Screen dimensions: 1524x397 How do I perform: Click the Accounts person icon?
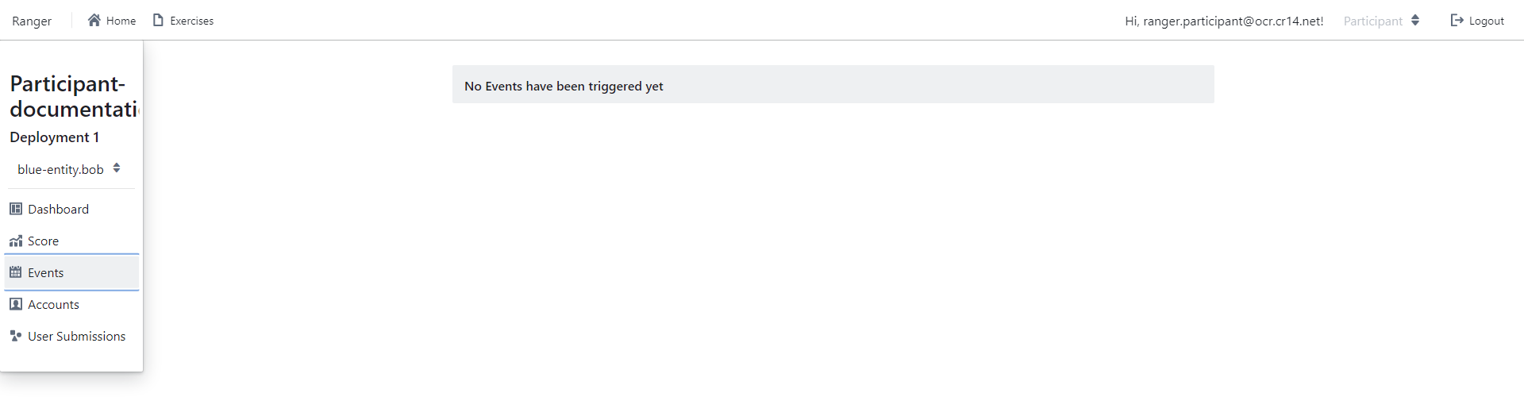coord(16,304)
